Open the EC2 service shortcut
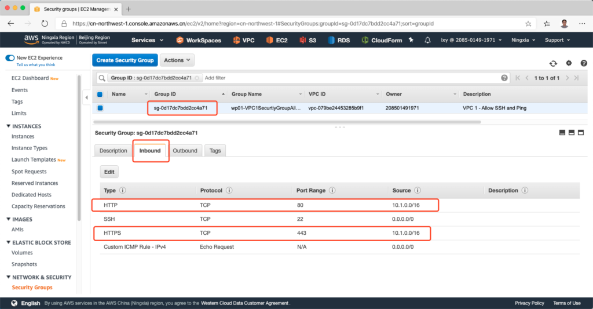 point(277,40)
